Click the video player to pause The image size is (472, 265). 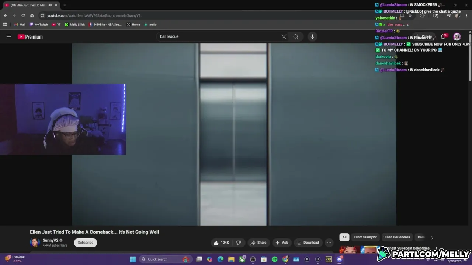click(234, 134)
